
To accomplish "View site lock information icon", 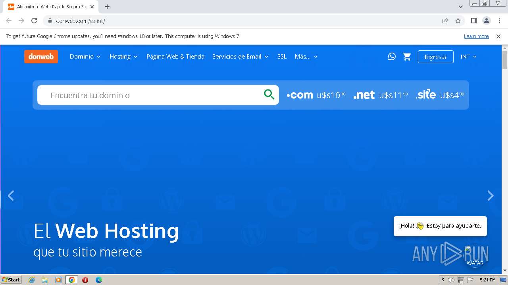I will pyautogui.click(x=50, y=21).
